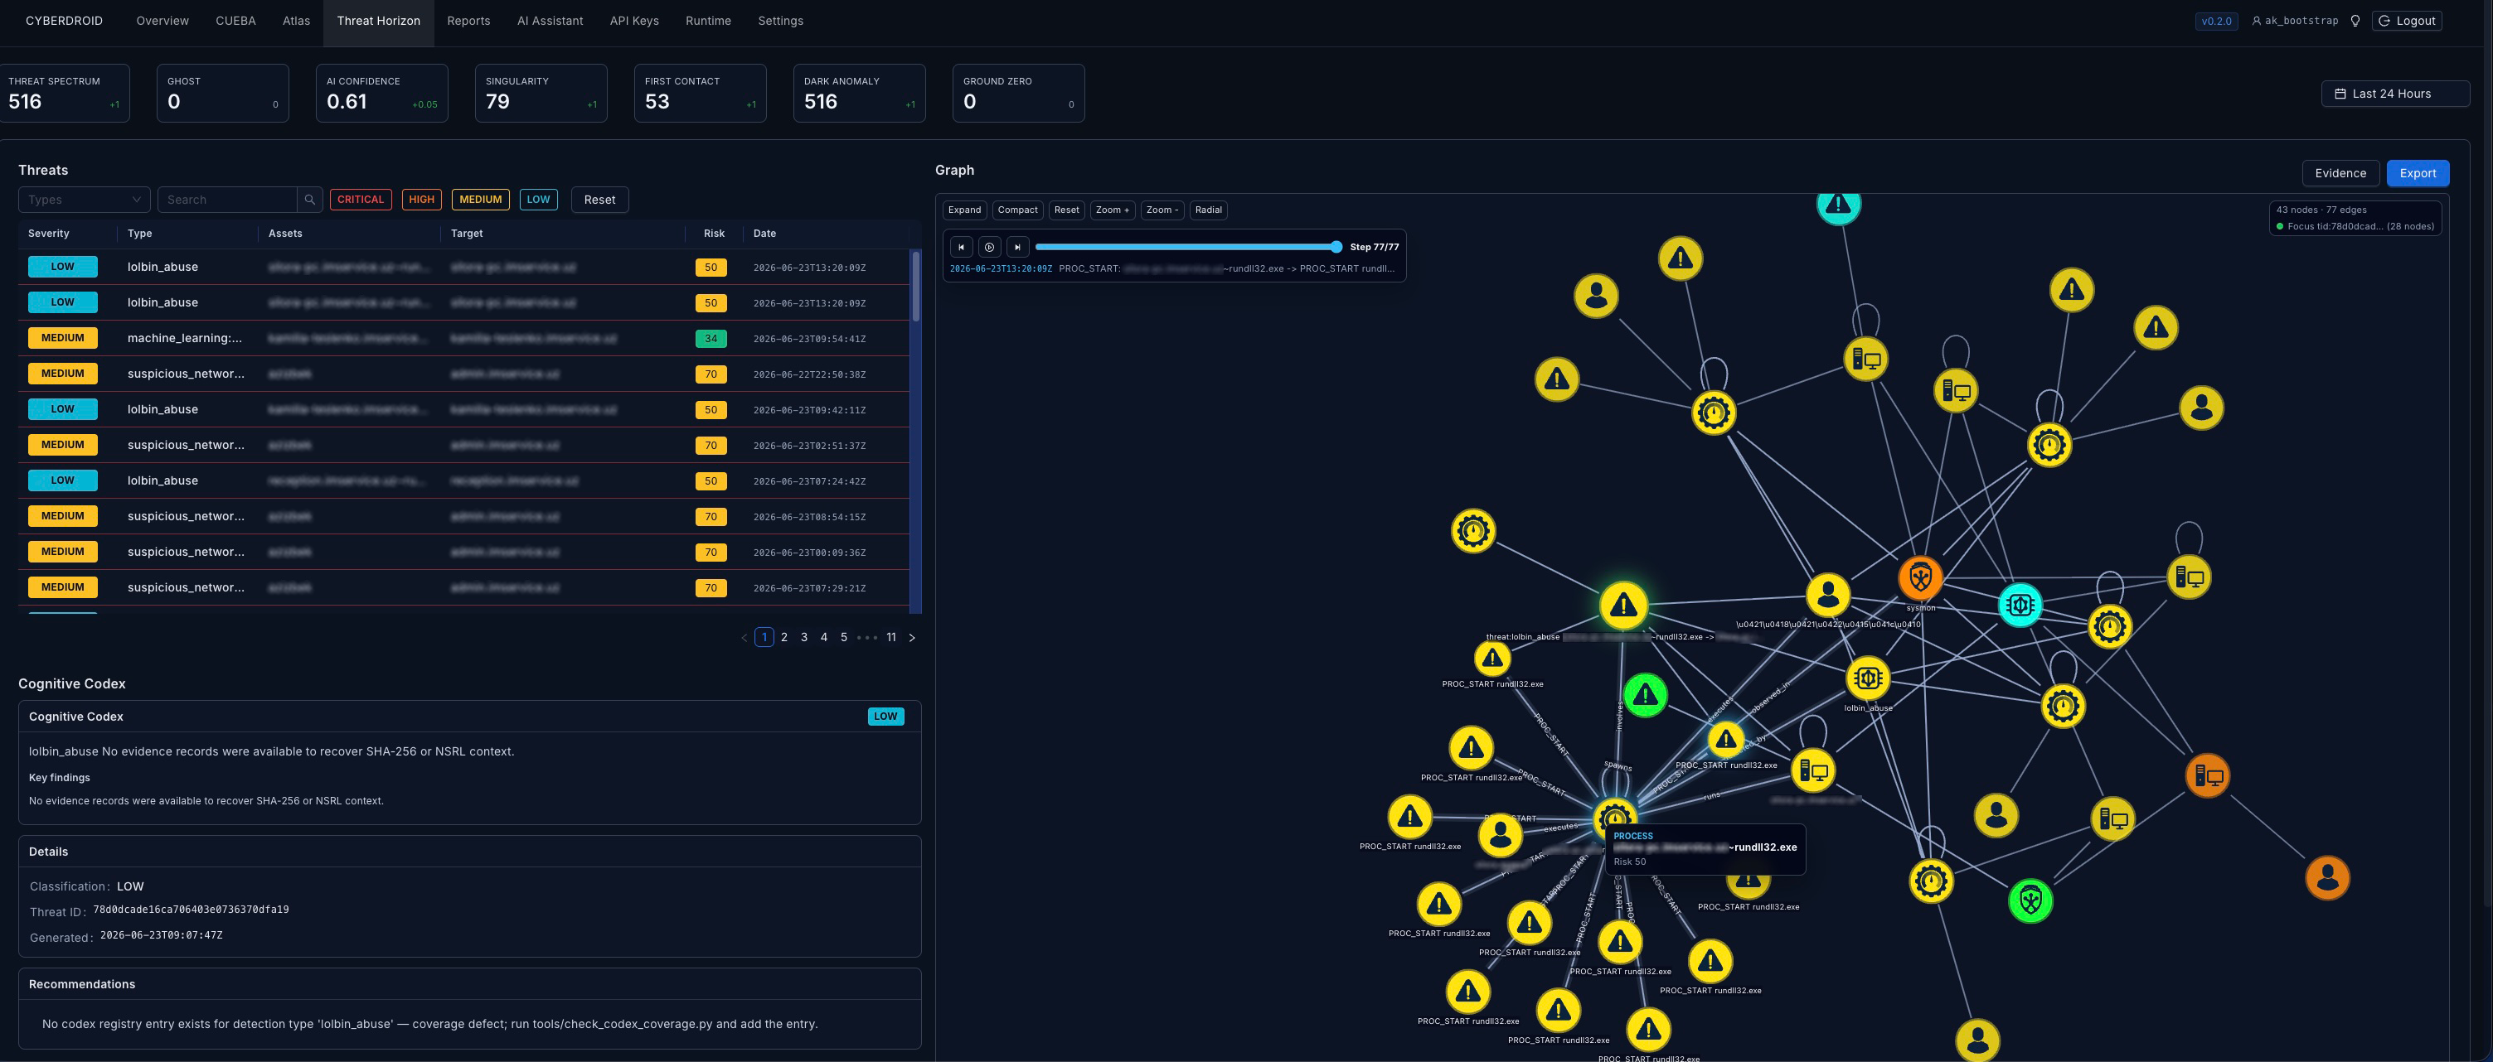This screenshot has height=1062, width=2493.
Task: Toggle the CRITICAL severity filter
Action: pos(361,200)
